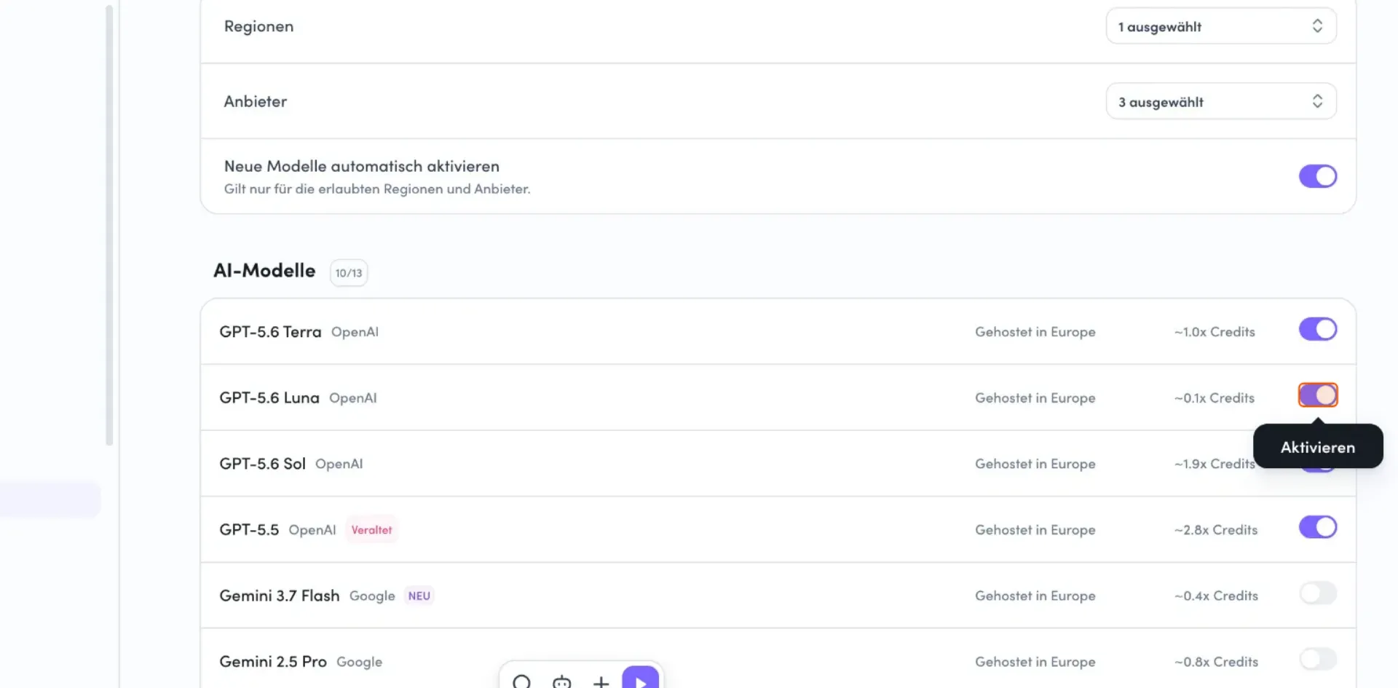Open the Regionen '1 ausgewählt' dropdown

coord(1221,26)
